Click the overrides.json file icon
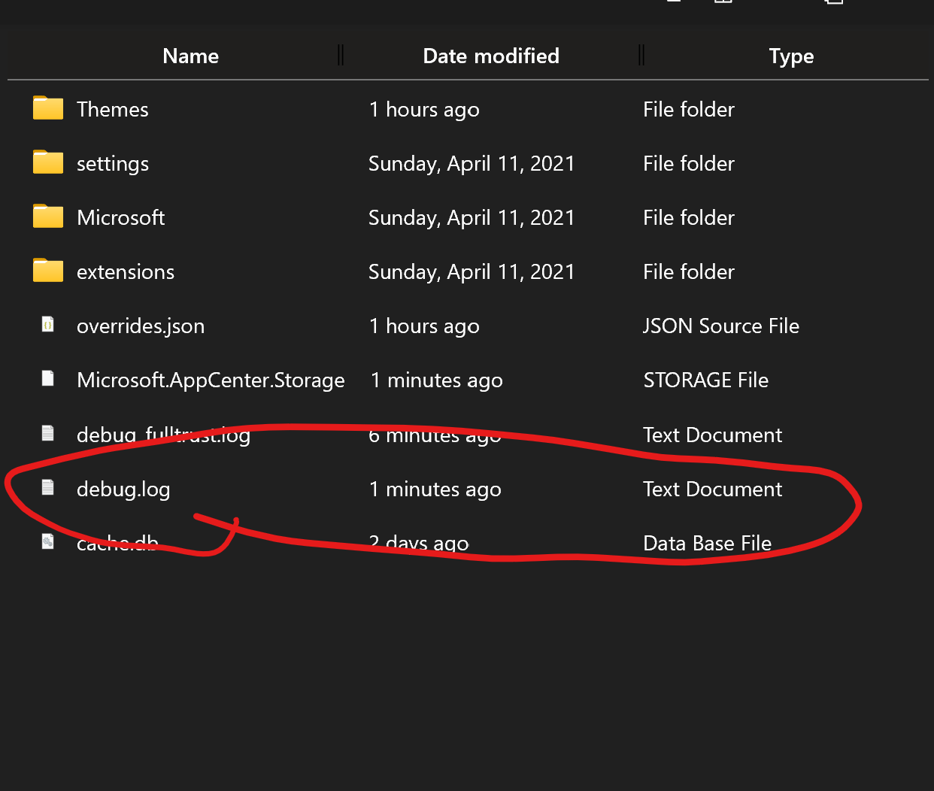Image resolution: width=934 pixels, height=791 pixels. click(x=47, y=325)
